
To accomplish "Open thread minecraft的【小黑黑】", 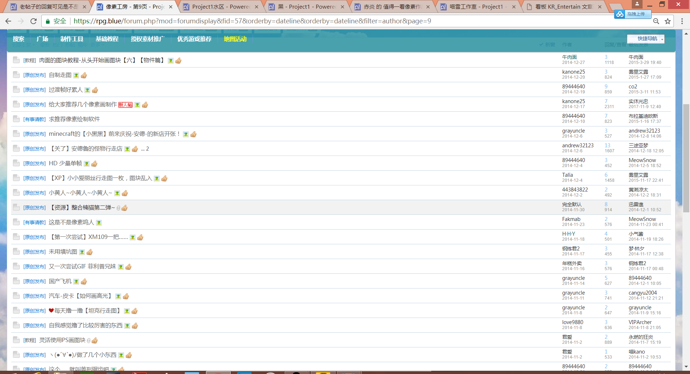I will pyautogui.click(x=115, y=134).
